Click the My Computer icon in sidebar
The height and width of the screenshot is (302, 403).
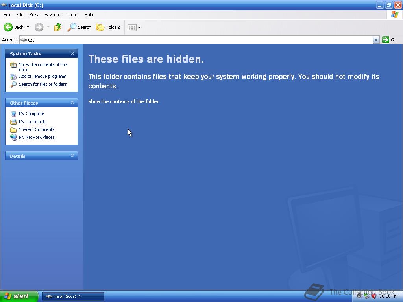pos(13,114)
